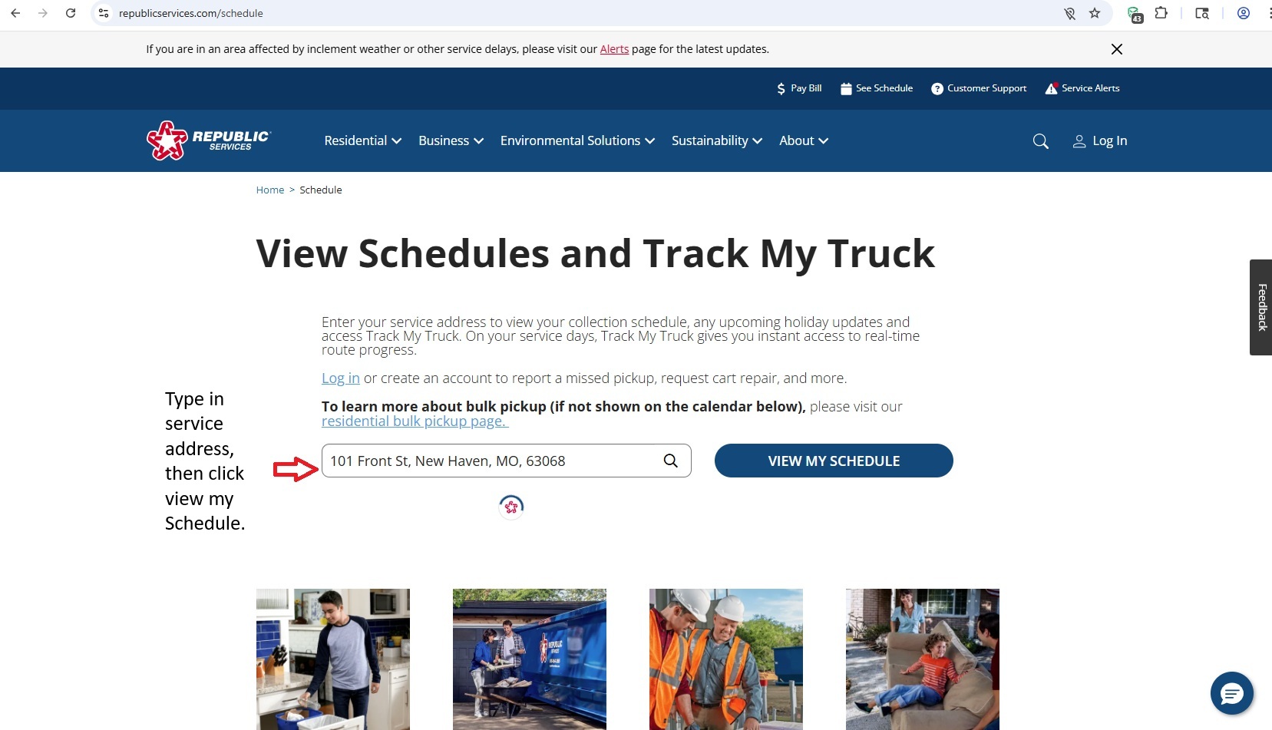Click Log In in the navigation bar
The height and width of the screenshot is (730, 1272).
1100,140
